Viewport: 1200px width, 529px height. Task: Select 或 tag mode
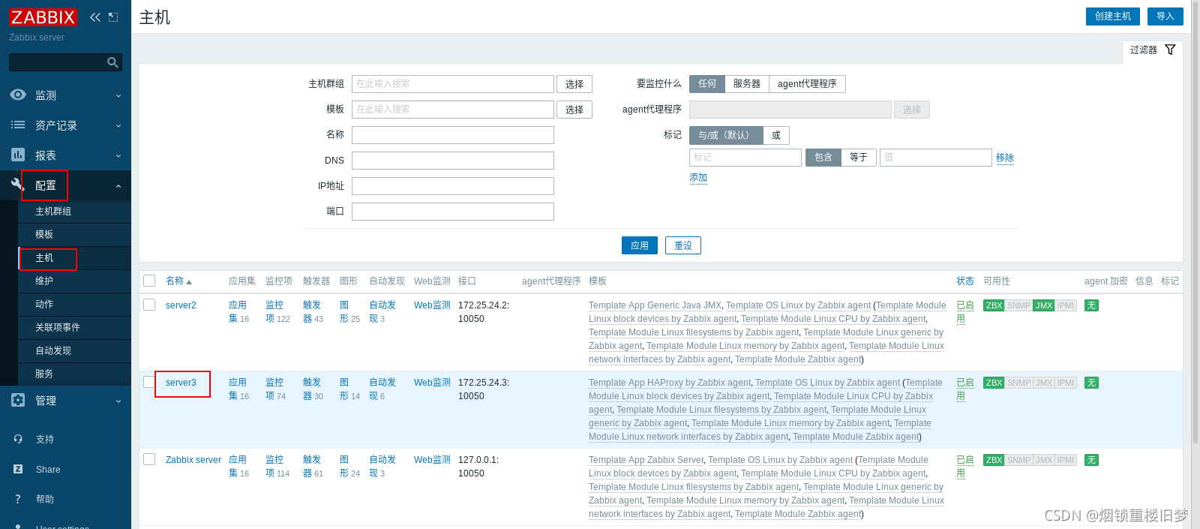tap(776, 135)
